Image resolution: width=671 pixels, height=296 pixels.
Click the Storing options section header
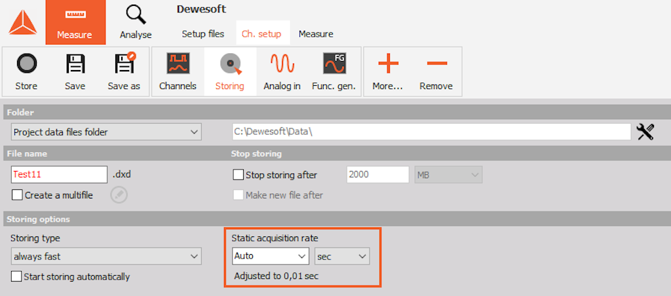(38, 219)
